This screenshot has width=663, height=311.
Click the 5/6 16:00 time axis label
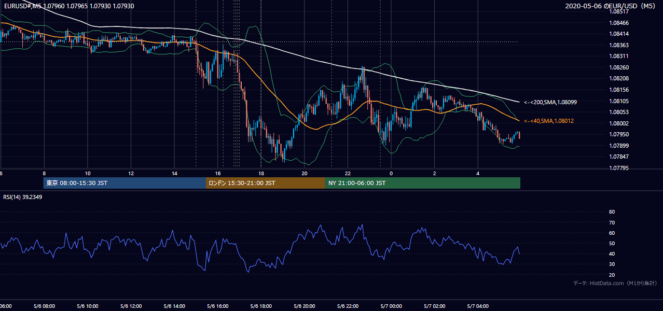click(x=217, y=306)
